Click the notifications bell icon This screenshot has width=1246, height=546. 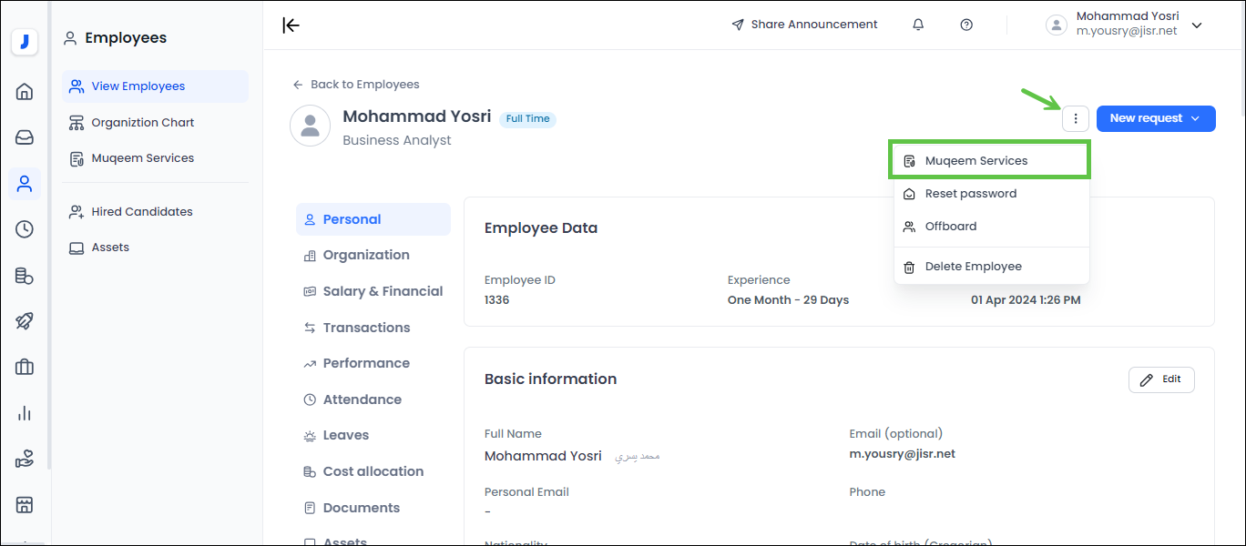point(918,25)
